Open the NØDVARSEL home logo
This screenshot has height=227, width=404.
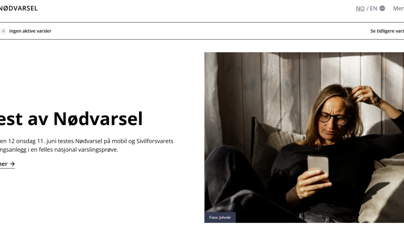(19, 8)
